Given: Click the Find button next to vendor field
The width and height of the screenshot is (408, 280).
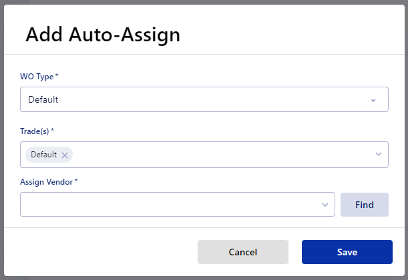Looking at the screenshot, I should click(365, 205).
